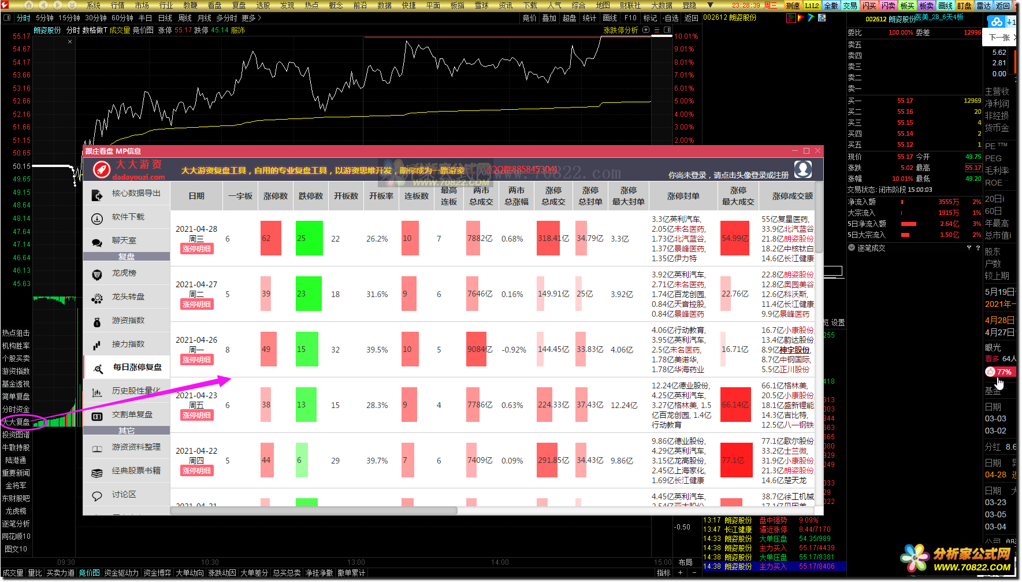Open 核心数据导出 in sidebar
Screen dimensions: 1022x582
coord(127,194)
